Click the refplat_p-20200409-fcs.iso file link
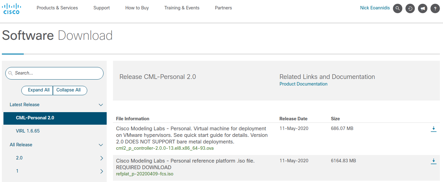The image size is (443, 182). (x=145, y=173)
